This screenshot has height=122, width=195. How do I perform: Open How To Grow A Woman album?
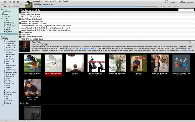pyautogui.click(x=118, y=63)
